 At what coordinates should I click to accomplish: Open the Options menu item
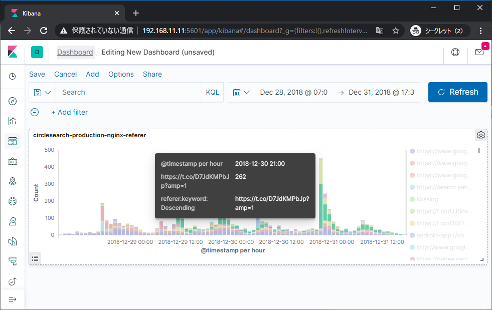point(121,74)
